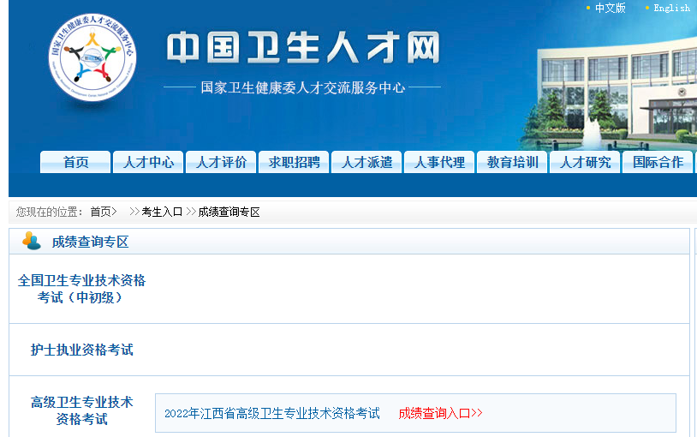
Task: Select 护士执业资格考试 category
Action: [82, 350]
